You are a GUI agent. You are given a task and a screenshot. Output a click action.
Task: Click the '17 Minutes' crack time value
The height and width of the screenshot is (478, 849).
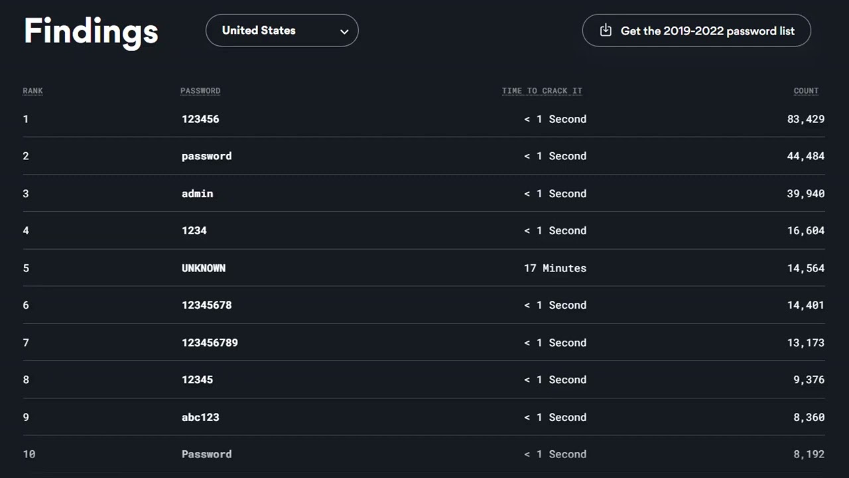pos(555,268)
